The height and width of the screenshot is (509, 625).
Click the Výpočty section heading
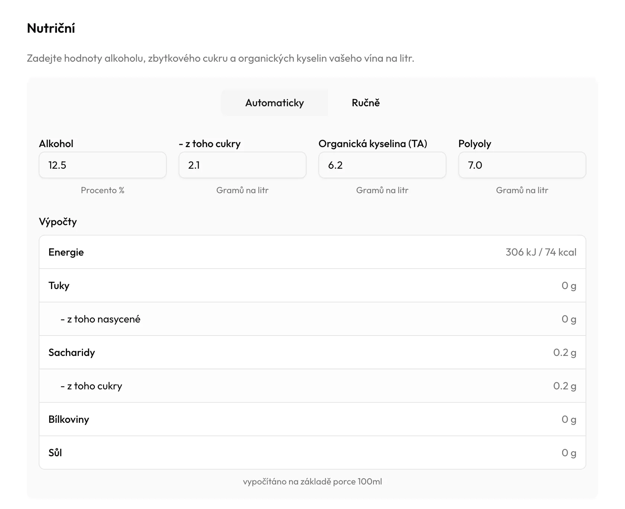coord(58,222)
